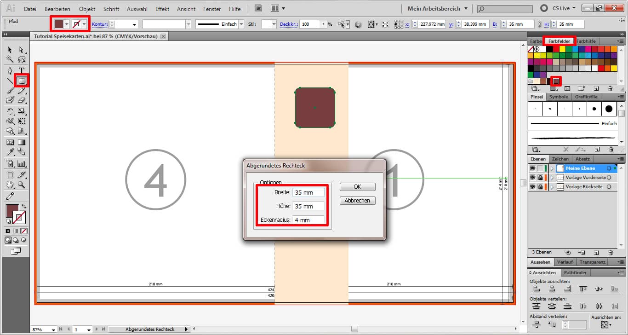Select the Magic Wand tool
This screenshot has width=628, height=335.
click(10, 59)
